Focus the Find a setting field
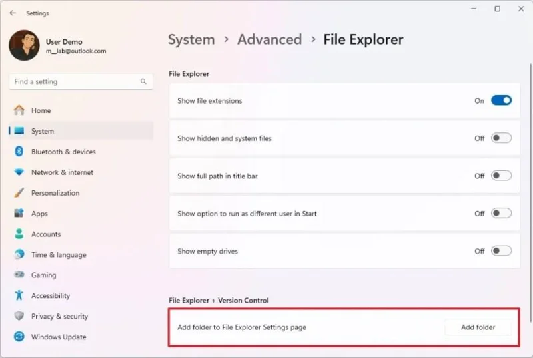This screenshot has height=358, width=533. click(x=81, y=82)
